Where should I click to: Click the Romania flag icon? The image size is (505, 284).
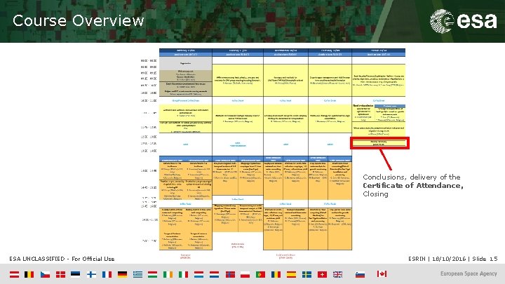(x=276, y=274)
